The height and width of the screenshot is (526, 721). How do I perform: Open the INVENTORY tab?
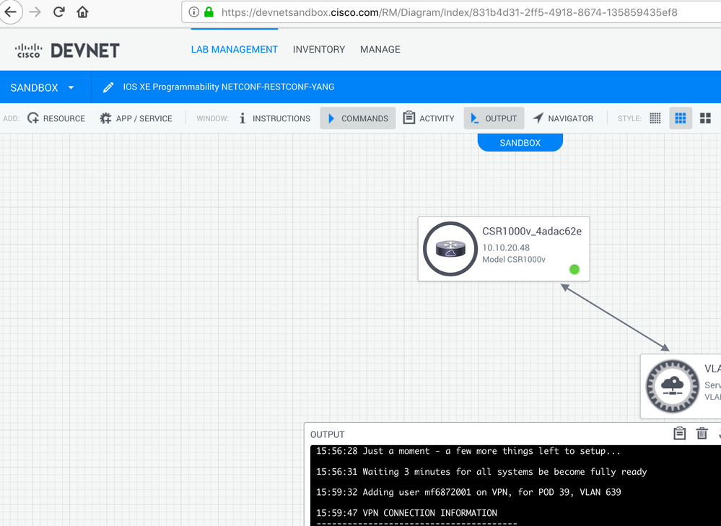[319, 49]
